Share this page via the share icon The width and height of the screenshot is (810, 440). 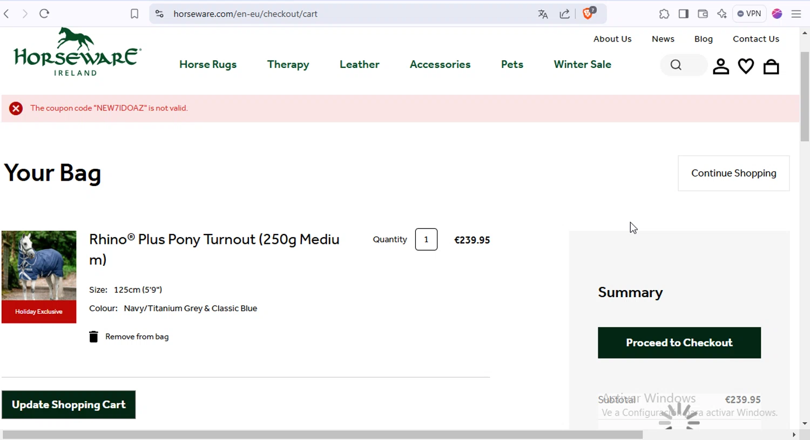565,14
